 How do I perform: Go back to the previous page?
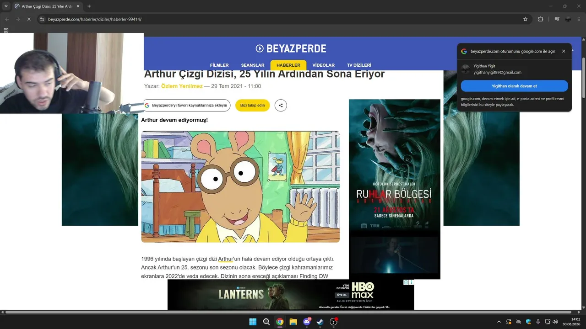point(7,19)
